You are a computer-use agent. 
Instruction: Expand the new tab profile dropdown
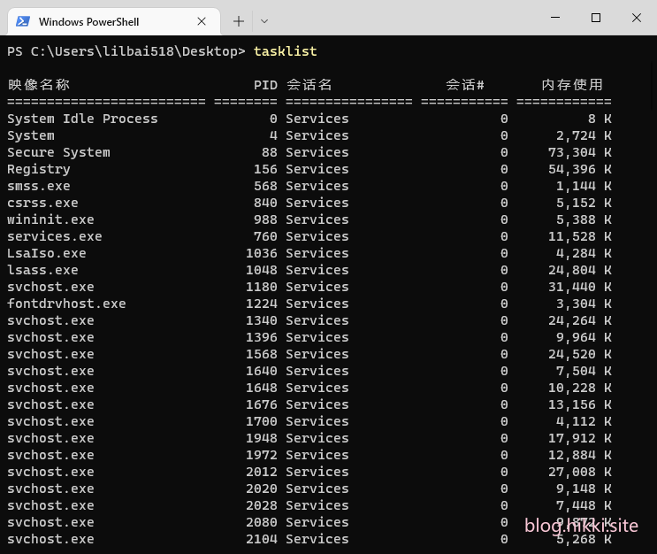point(264,21)
